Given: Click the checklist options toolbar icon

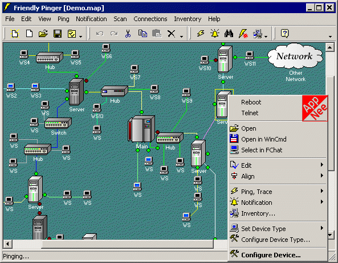Looking at the screenshot, I should click(x=72, y=34).
